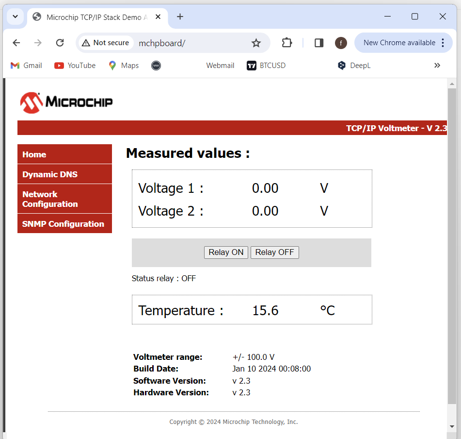The width and height of the screenshot is (461, 439).
Task: Bookmark page with the star icon
Action: (x=256, y=43)
